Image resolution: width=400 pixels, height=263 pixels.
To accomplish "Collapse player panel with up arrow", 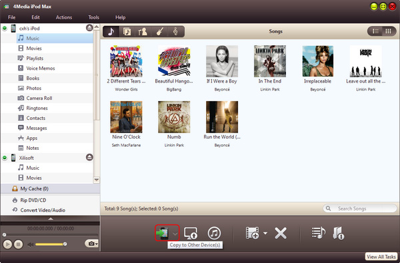I will (x=51, y=218).
